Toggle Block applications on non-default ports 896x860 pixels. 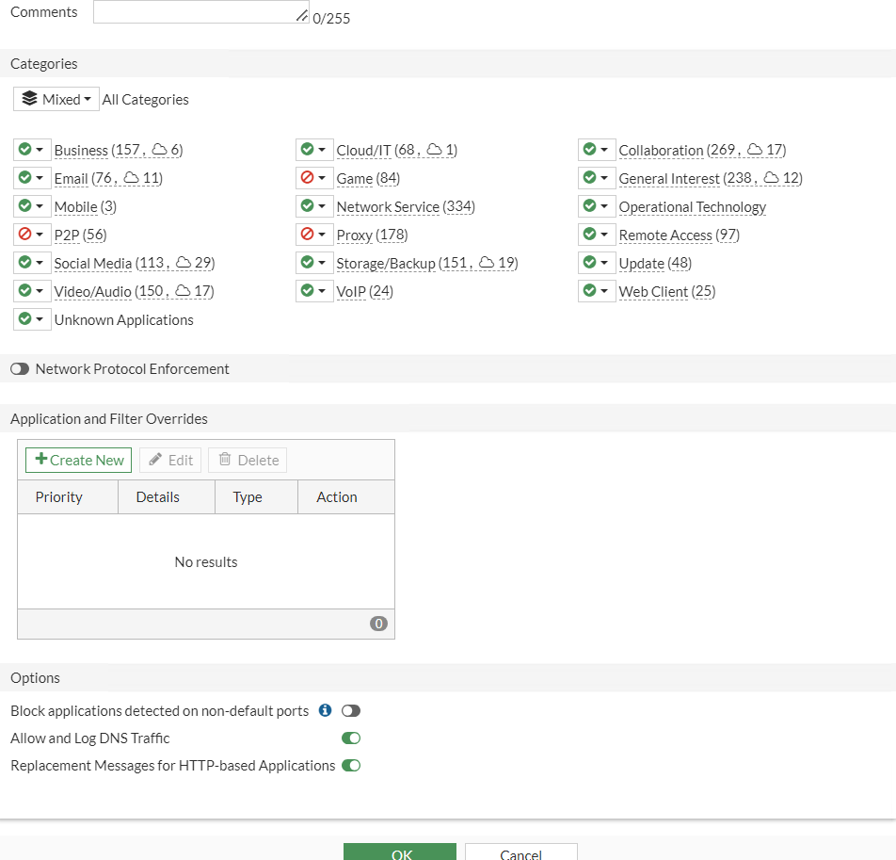[351, 710]
